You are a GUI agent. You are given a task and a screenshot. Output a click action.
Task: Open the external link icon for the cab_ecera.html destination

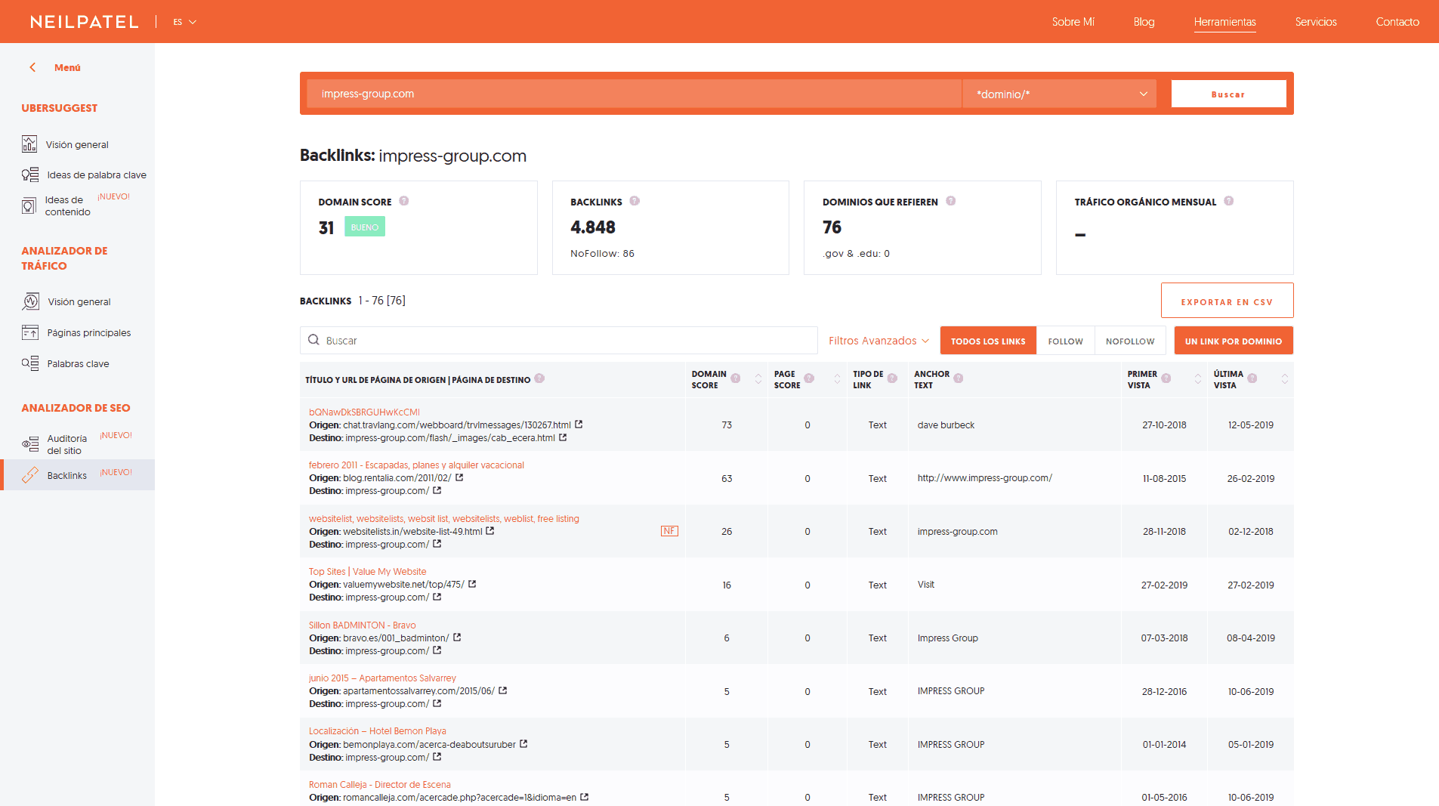pyautogui.click(x=563, y=437)
